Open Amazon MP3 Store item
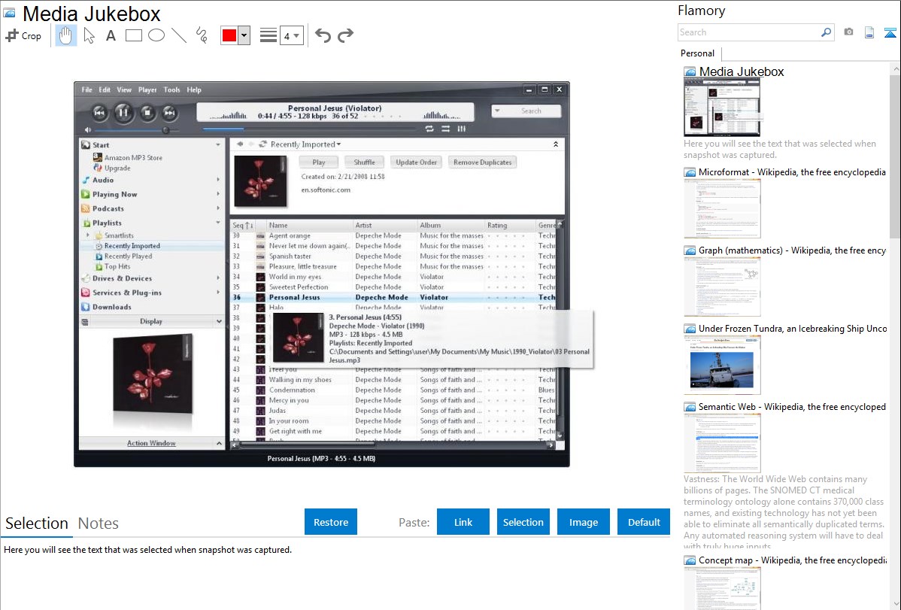Image resolution: width=901 pixels, height=610 pixels. (132, 157)
